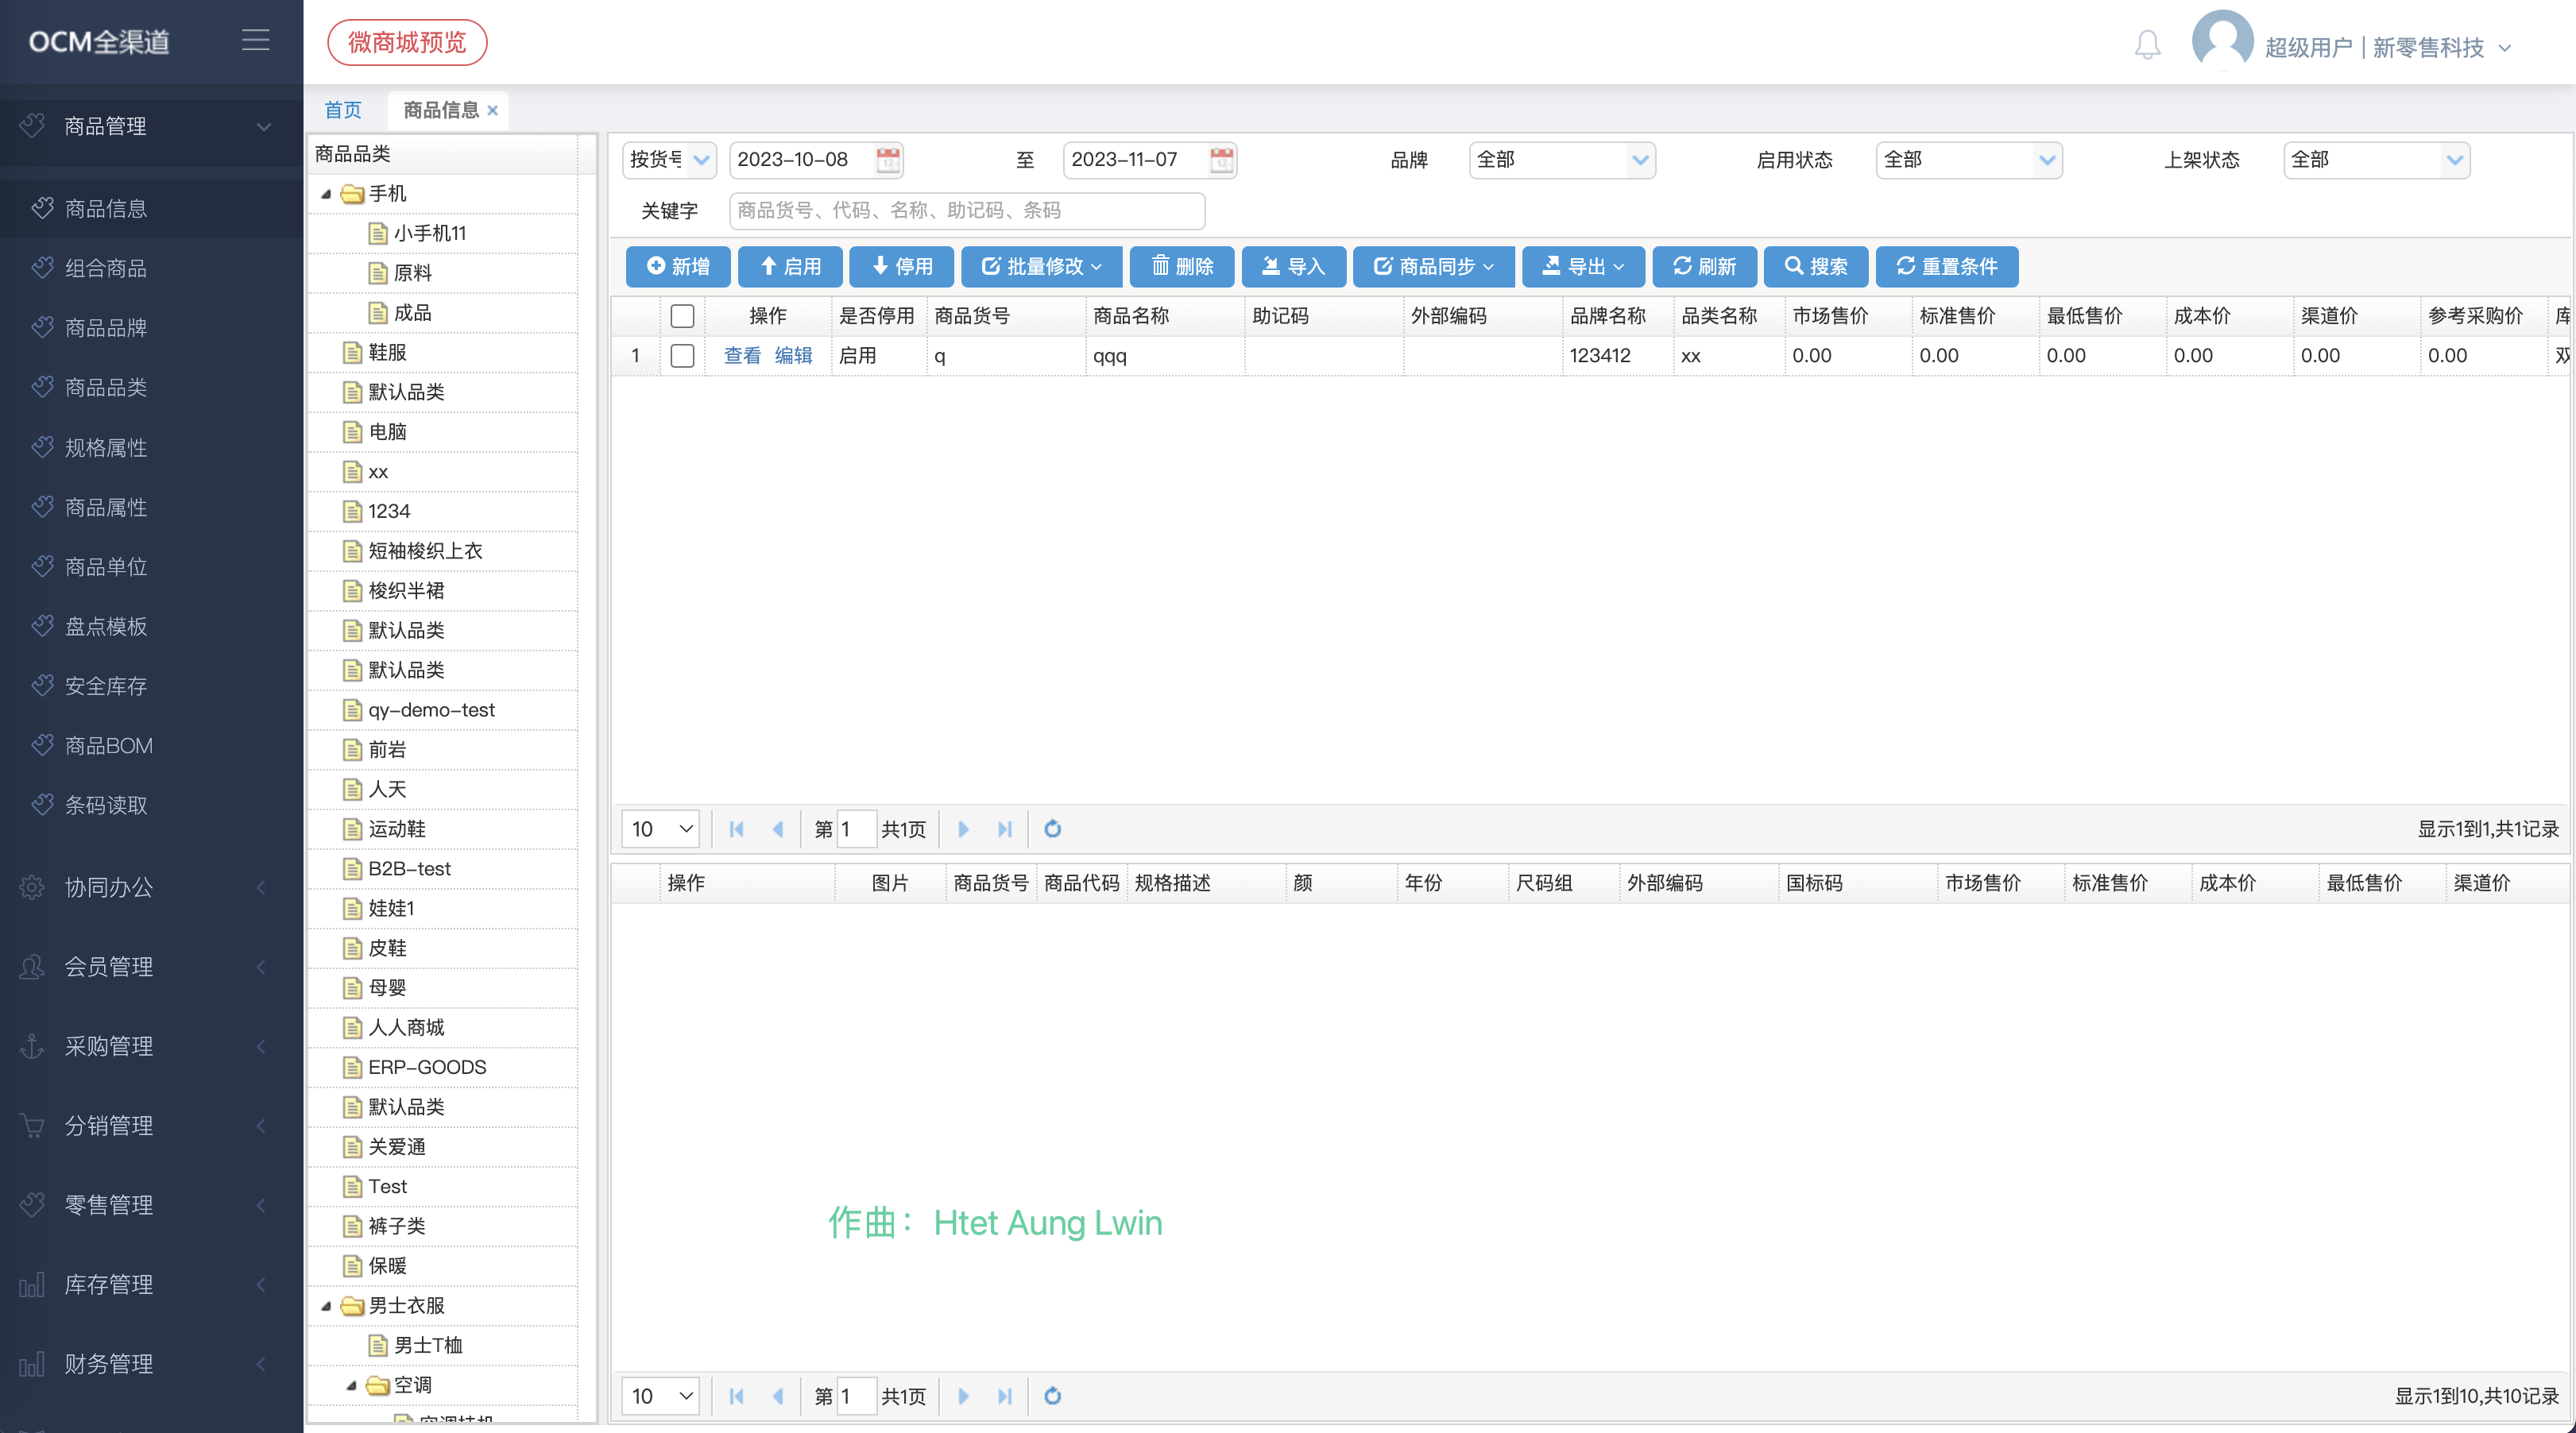Expand 采购管理 in the sidebar
This screenshot has height=1433, width=2576.
(x=150, y=1046)
